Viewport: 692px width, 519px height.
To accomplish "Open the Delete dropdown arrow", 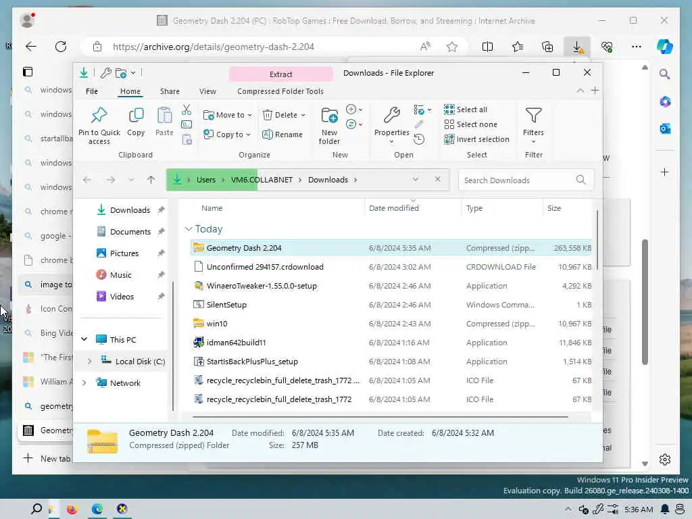I will (x=303, y=115).
